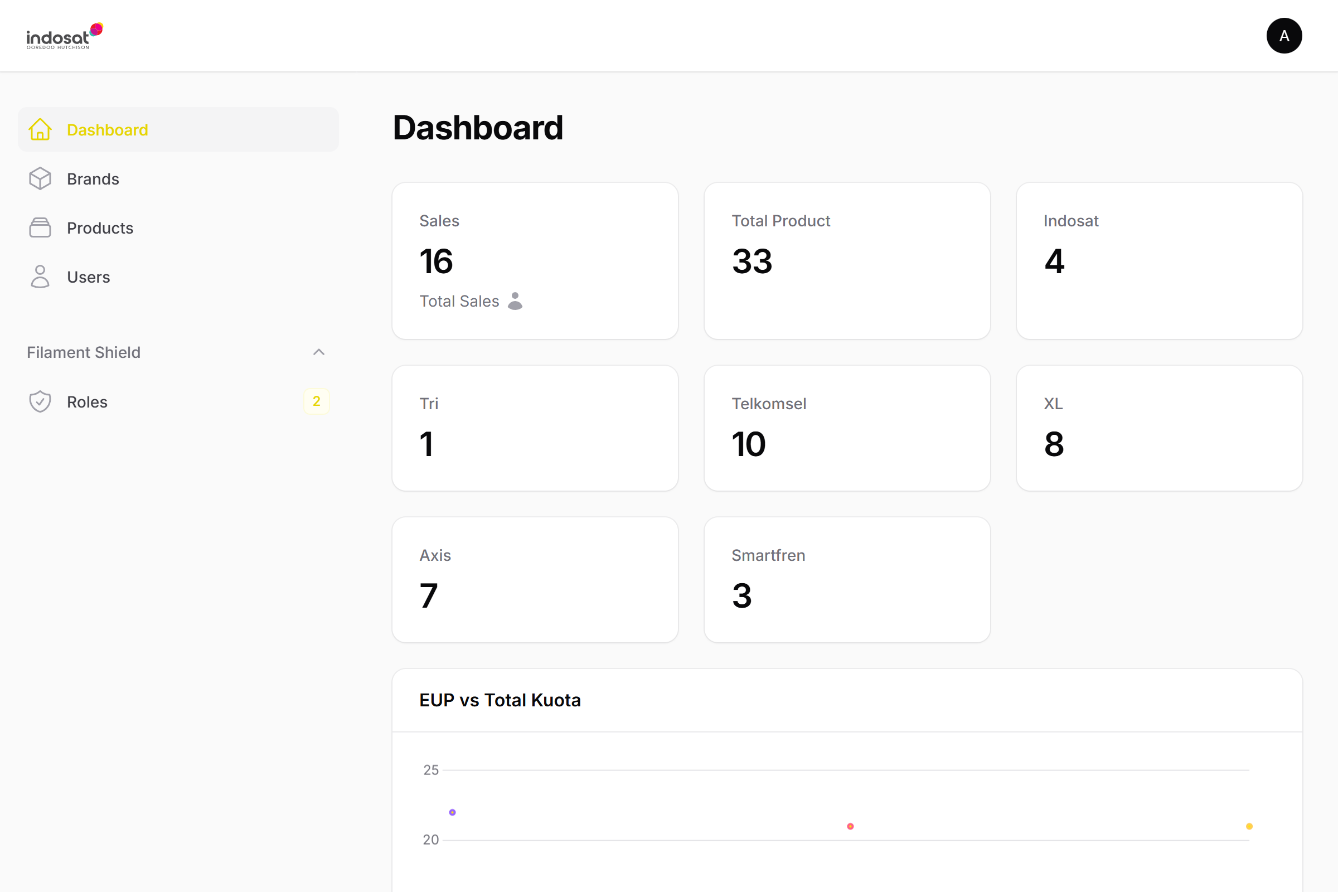
Task: Open the user avatar menu
Action: click(1284, 36)
